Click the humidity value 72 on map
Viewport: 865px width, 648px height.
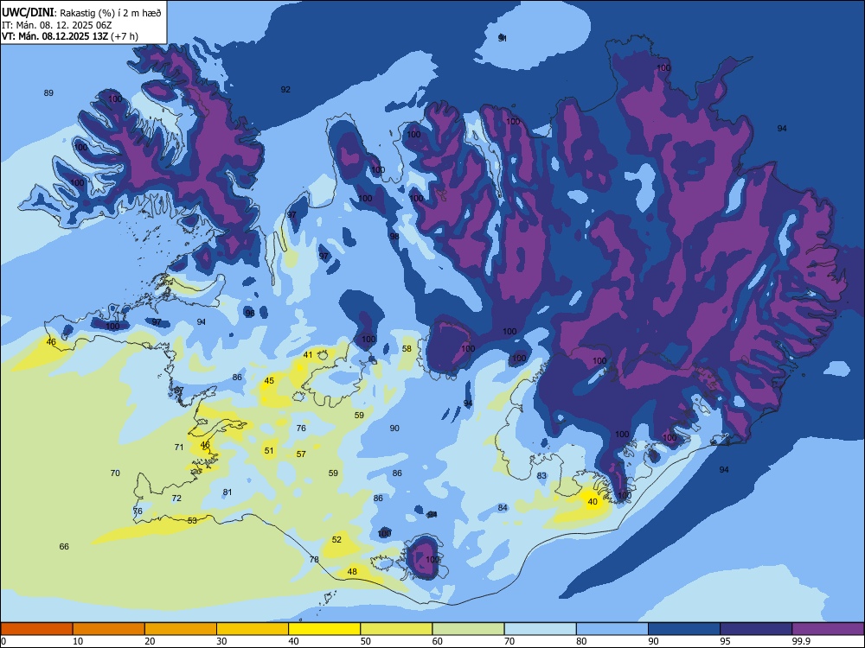coord(176,499)
